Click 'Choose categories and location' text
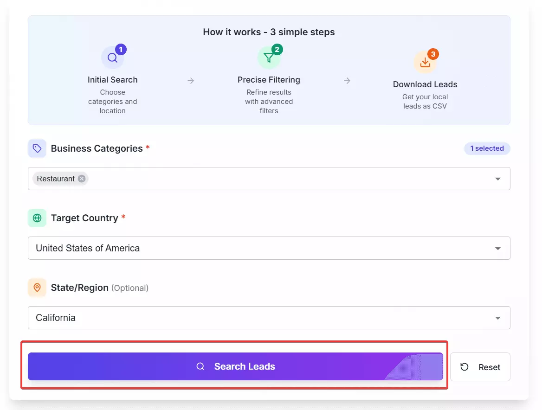542x410 pixels. [112, 102]
